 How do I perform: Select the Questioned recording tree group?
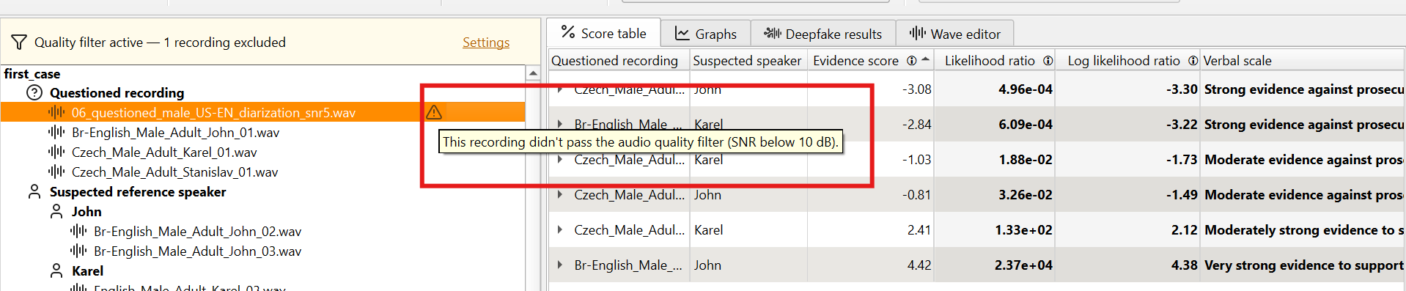[x=117, y=92]
